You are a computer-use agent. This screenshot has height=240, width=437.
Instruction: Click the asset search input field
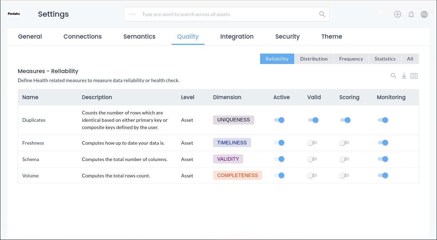coord(226,14)
